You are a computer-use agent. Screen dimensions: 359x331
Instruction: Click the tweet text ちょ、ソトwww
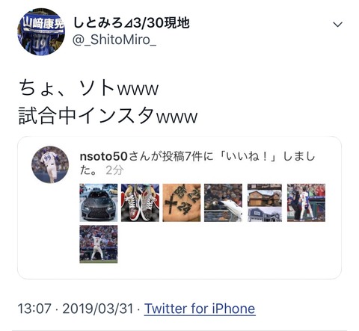pyautogui.click(x=89, y=88)
